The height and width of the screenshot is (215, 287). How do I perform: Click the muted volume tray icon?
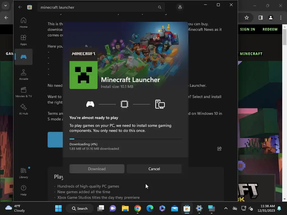251,208
